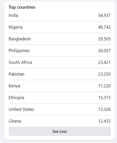The width and height of the screenshot is (117, 143).
Task: Select the United States country row
Action: (x=60, y=110)
